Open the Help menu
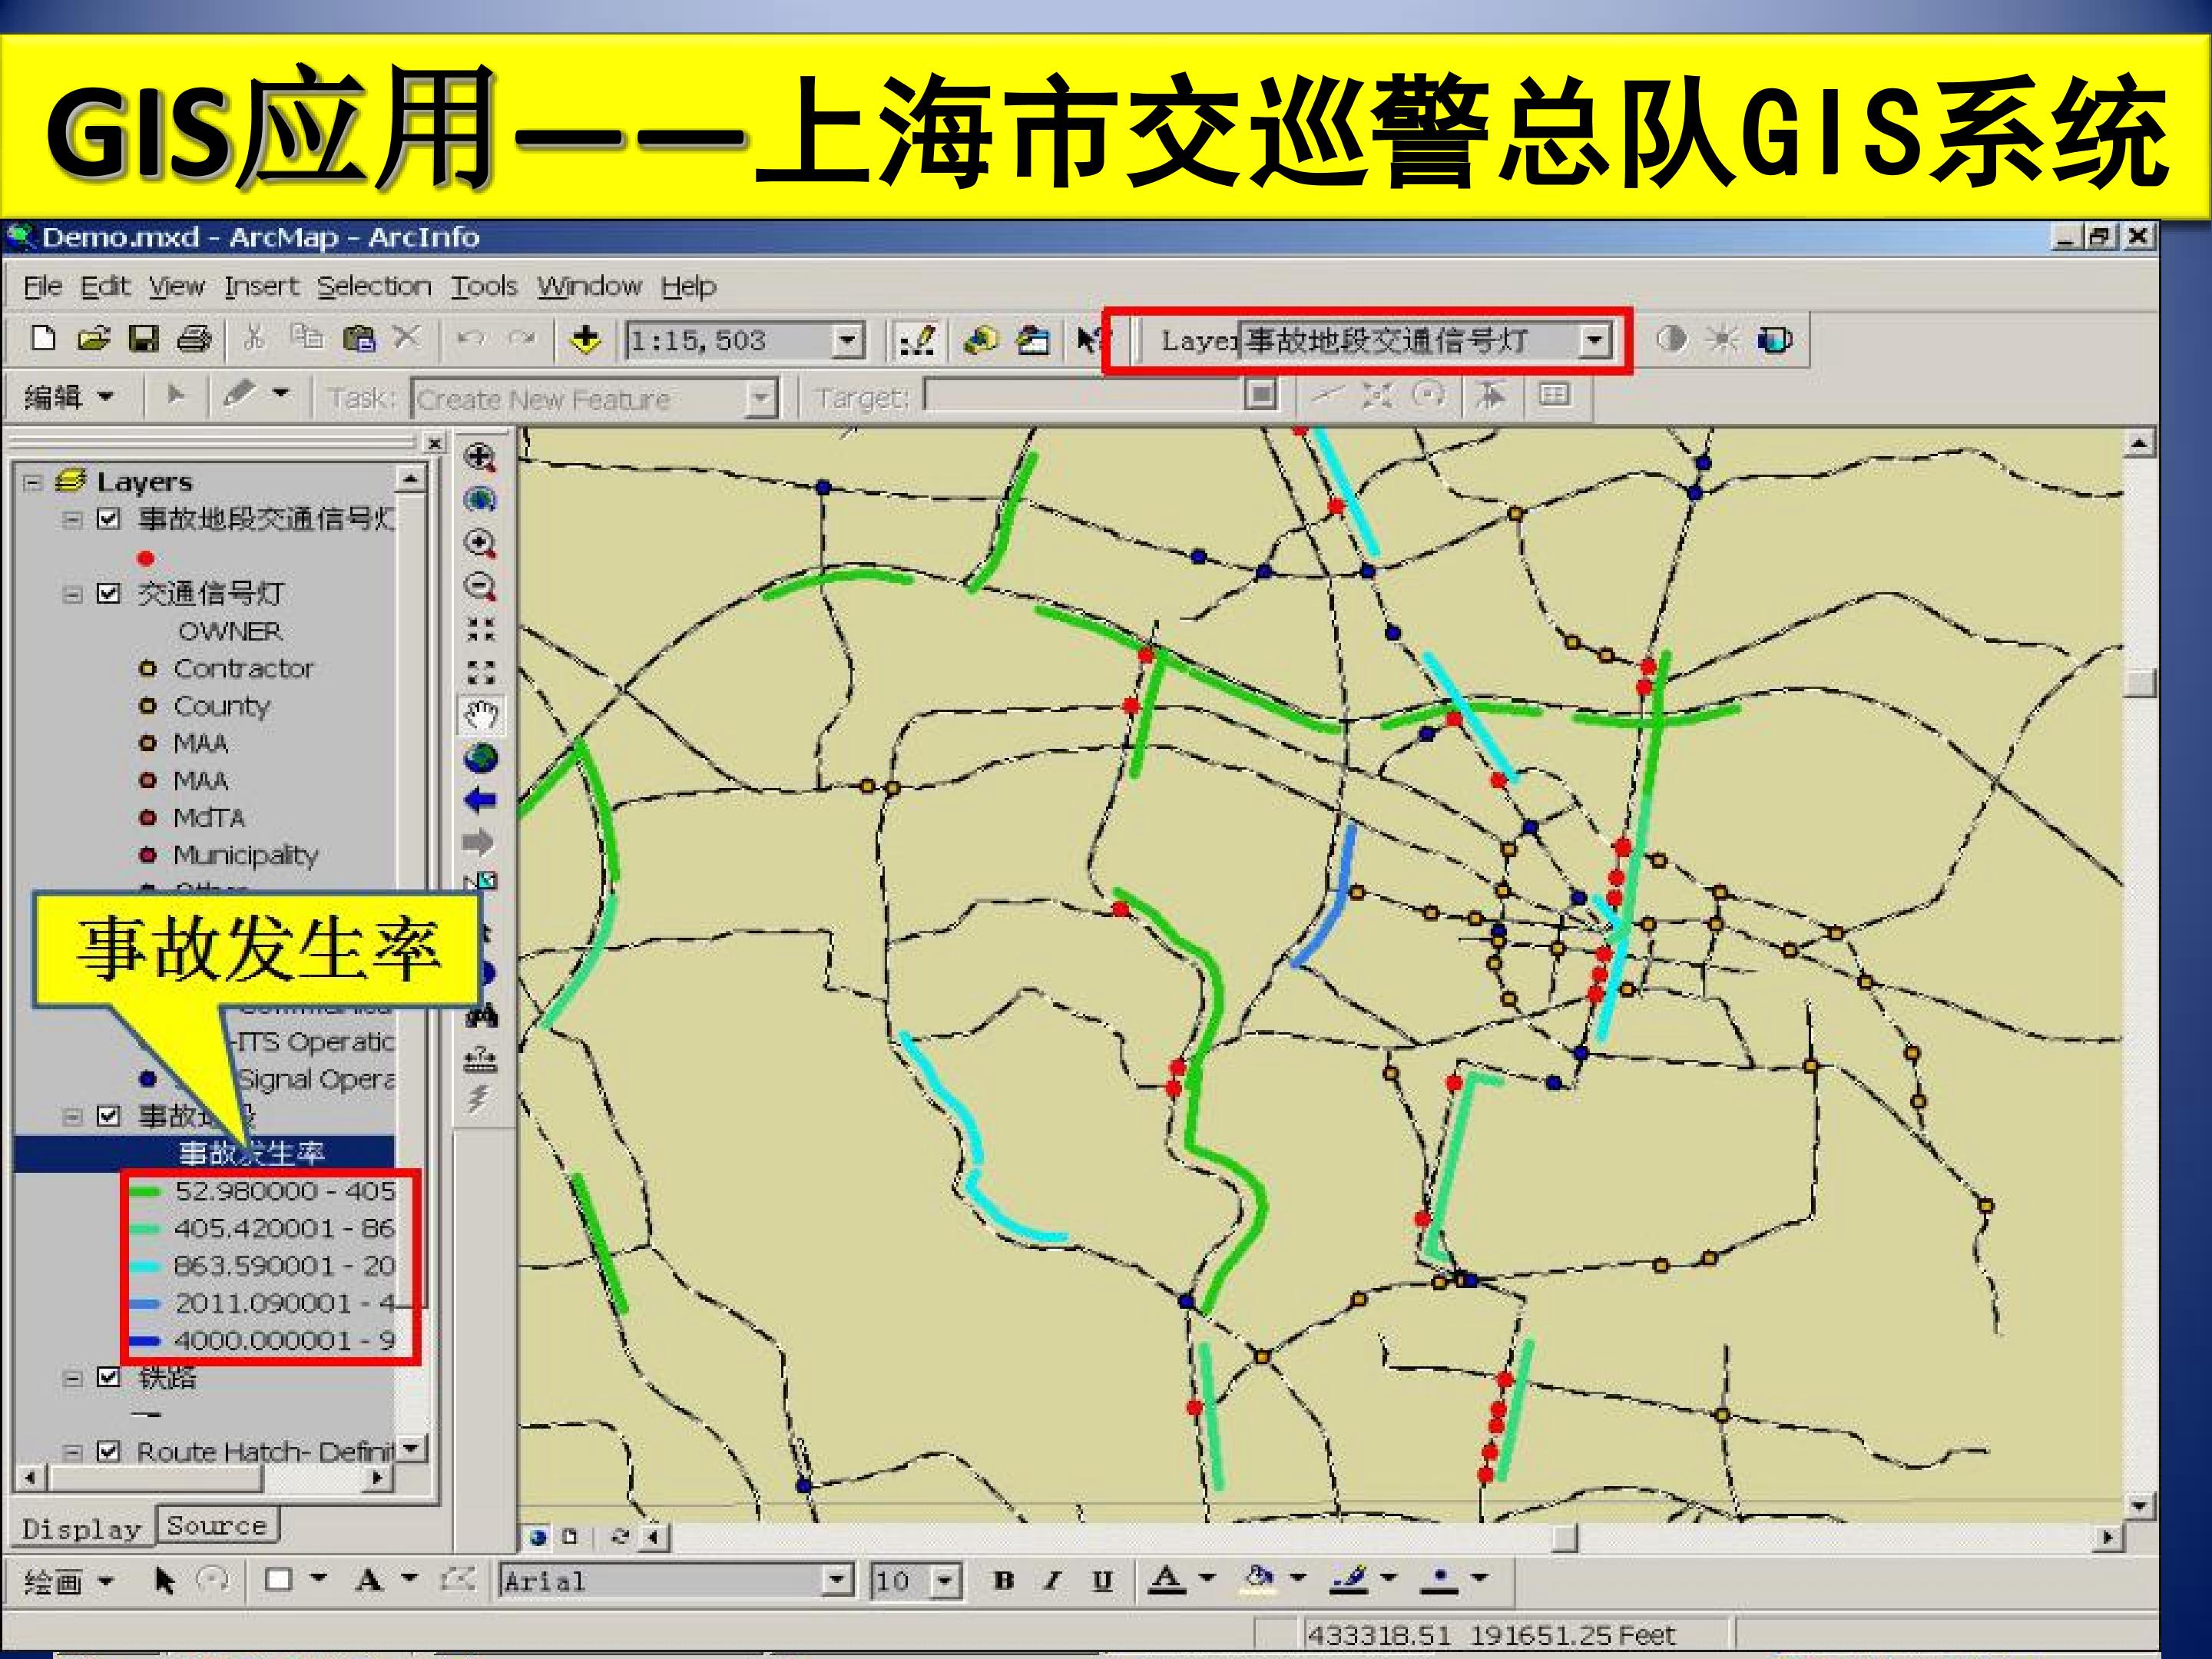Screen dimensions: 2212x1659 point(688,287)
